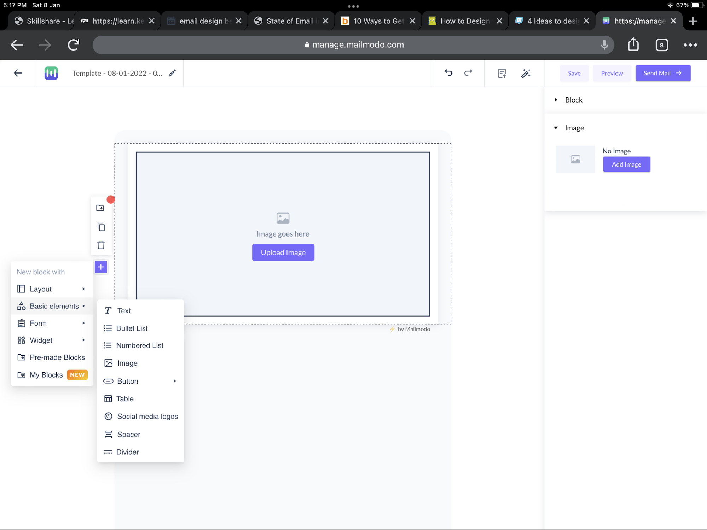Click the Save button

[574, 73]
